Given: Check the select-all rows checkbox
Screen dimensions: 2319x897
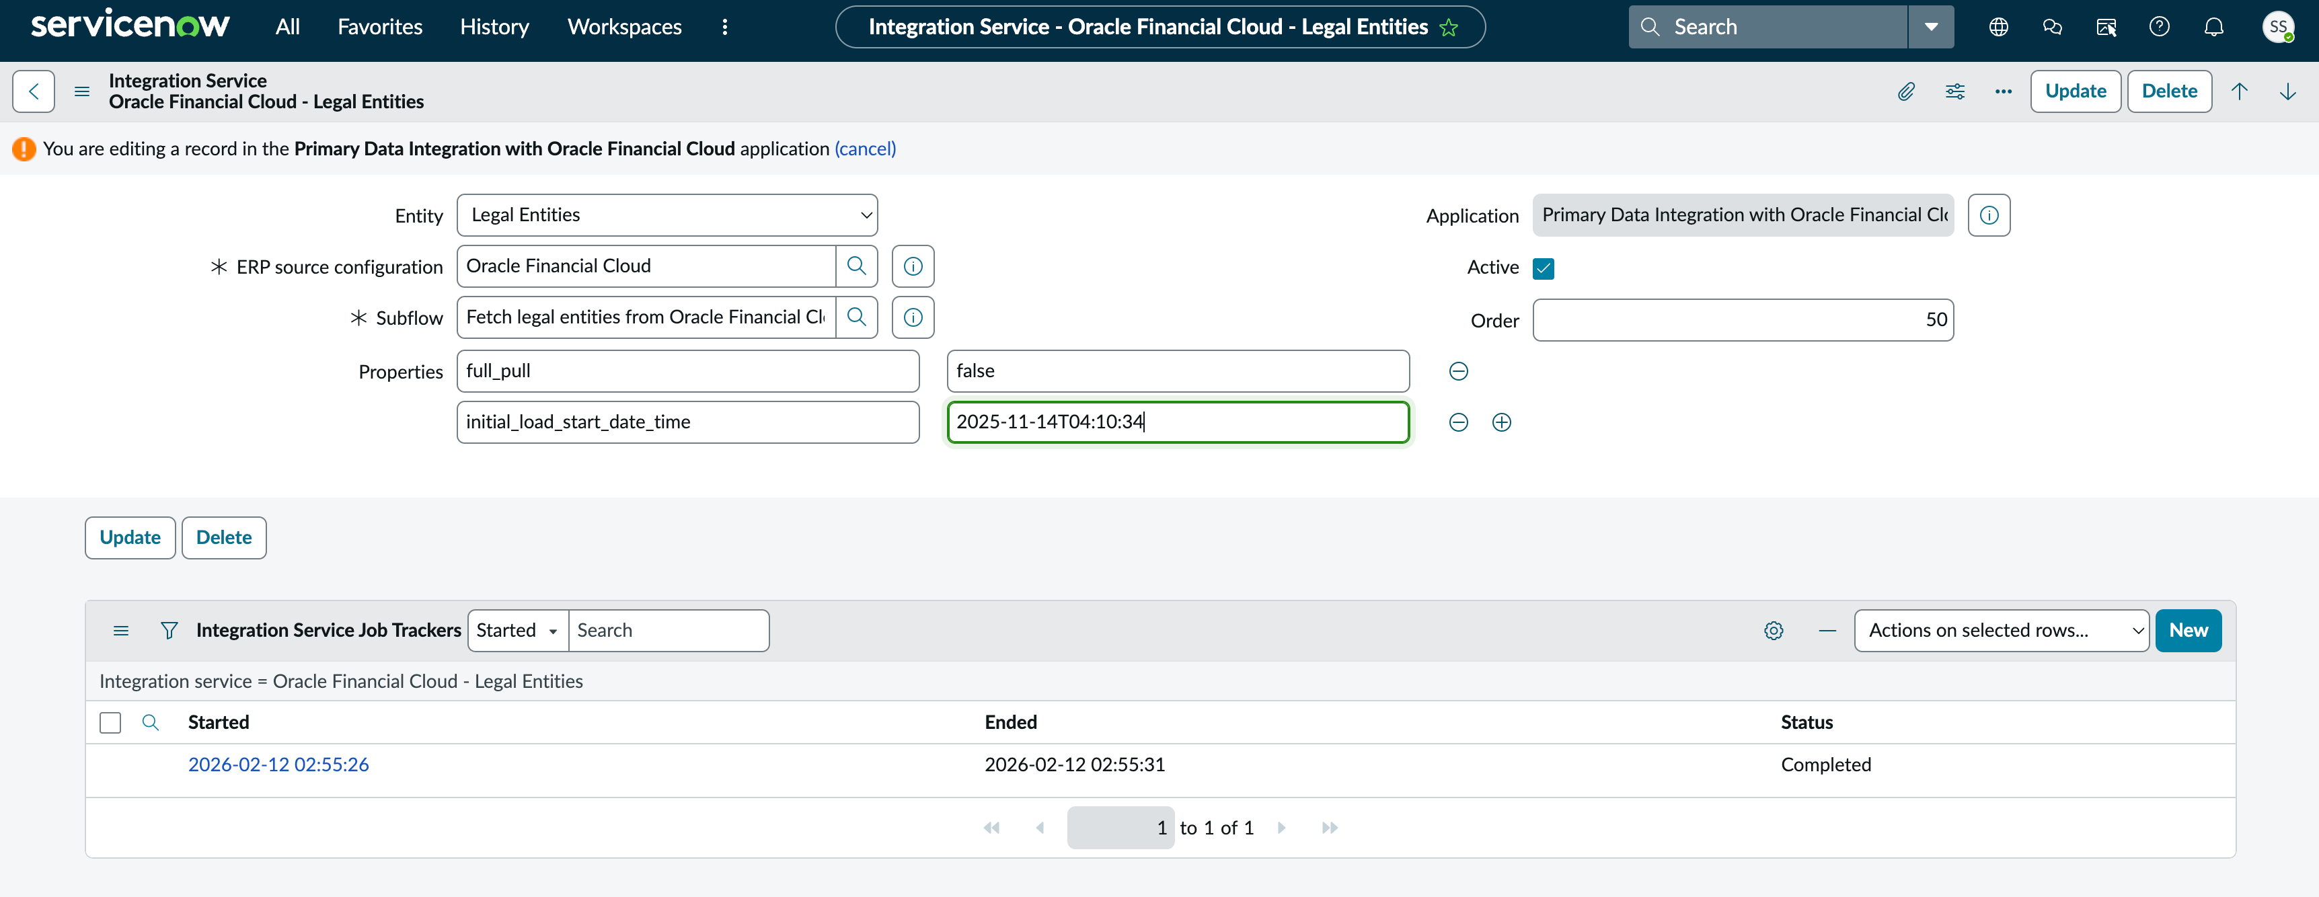Looking at the screenshot, I should pos(110,722).
